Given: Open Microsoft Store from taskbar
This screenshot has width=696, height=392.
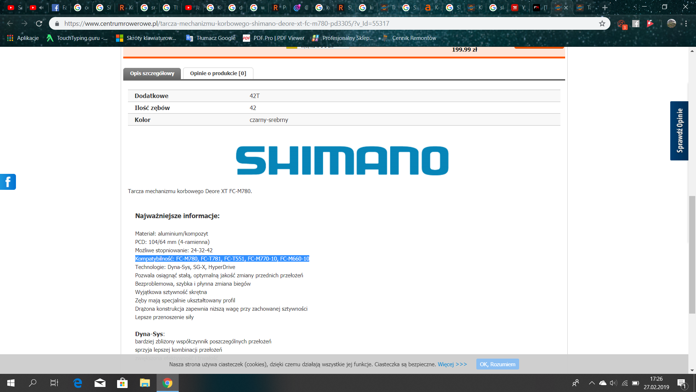Looking at the screenshot, I should point(123,383).
